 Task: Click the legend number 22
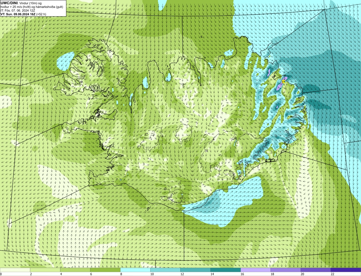pos(333,274)
